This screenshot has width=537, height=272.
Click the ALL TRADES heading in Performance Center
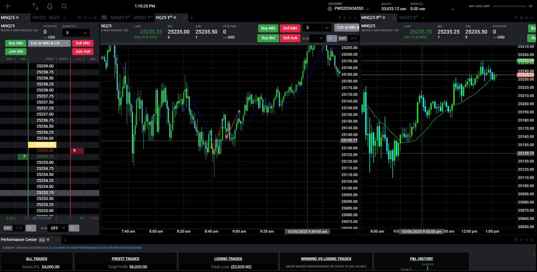(37, 258)
